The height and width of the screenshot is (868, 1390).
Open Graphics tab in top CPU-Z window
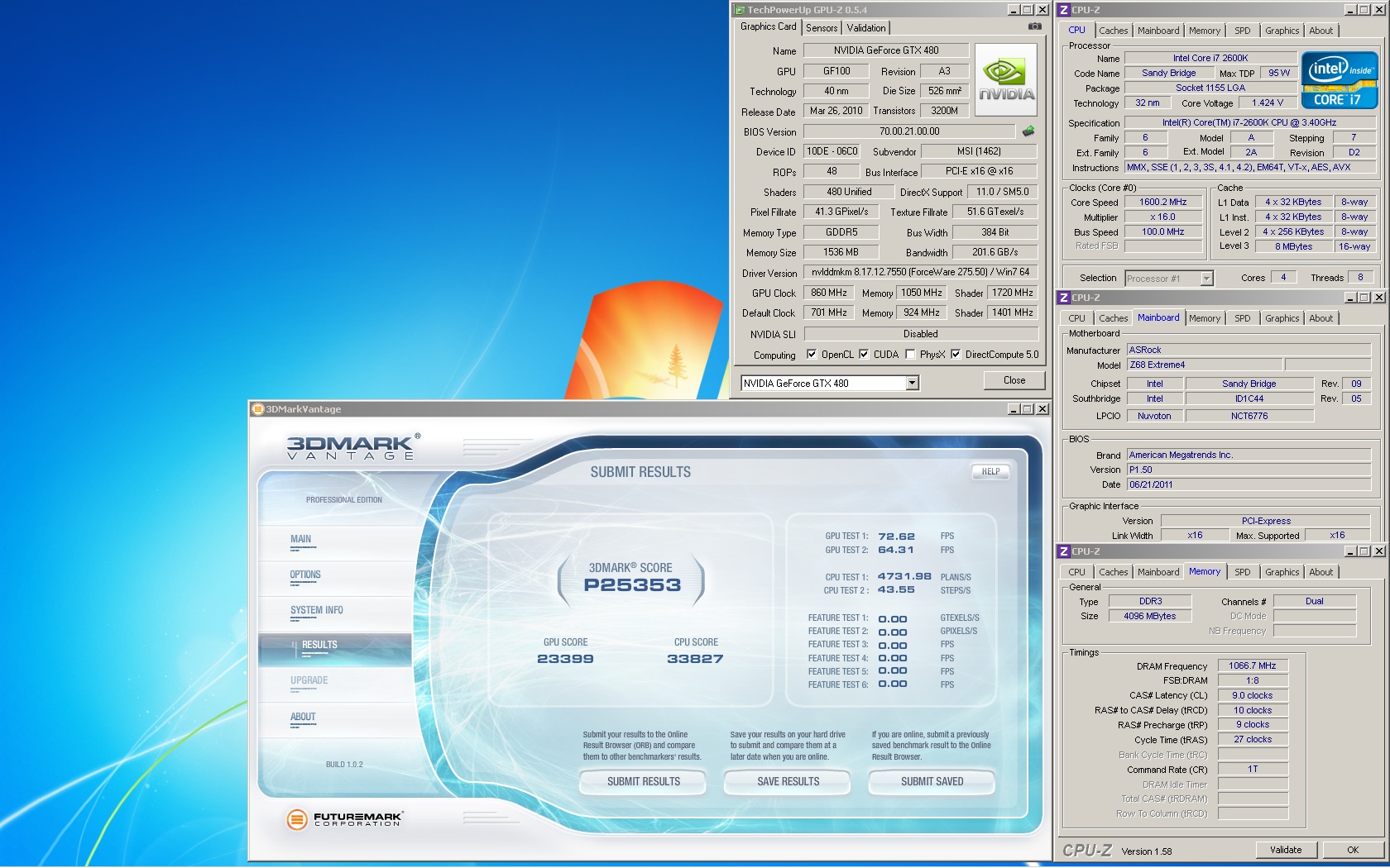point(1282,31)
